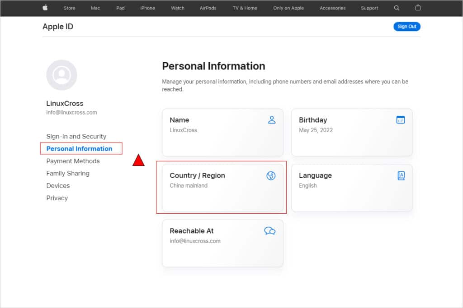Click the May 25, 2022 birthday value
The image size is (463, 308).
click(x=316, y=130)
